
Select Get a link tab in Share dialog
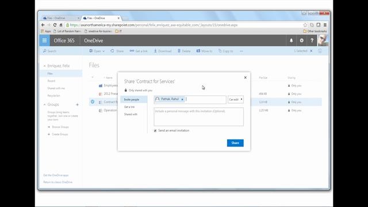(x=129, y=107)
